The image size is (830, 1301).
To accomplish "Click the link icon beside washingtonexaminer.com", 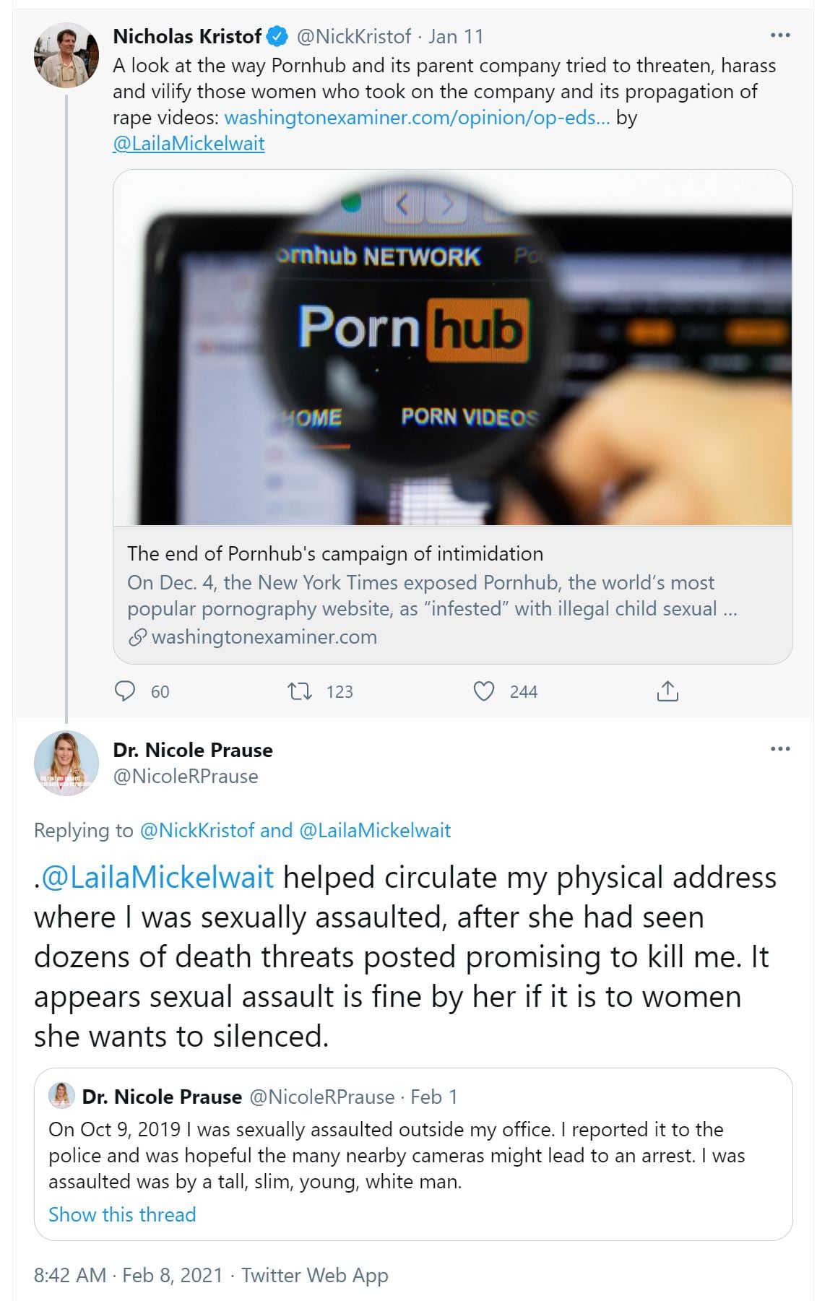I will 137,637.
